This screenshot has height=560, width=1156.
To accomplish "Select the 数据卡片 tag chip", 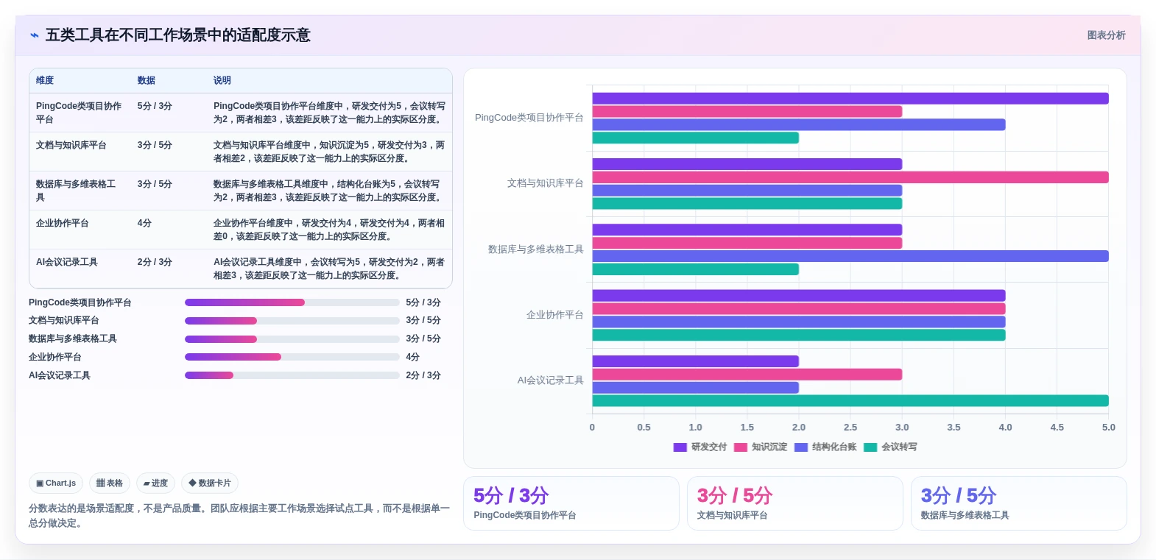I will point(210,483).
